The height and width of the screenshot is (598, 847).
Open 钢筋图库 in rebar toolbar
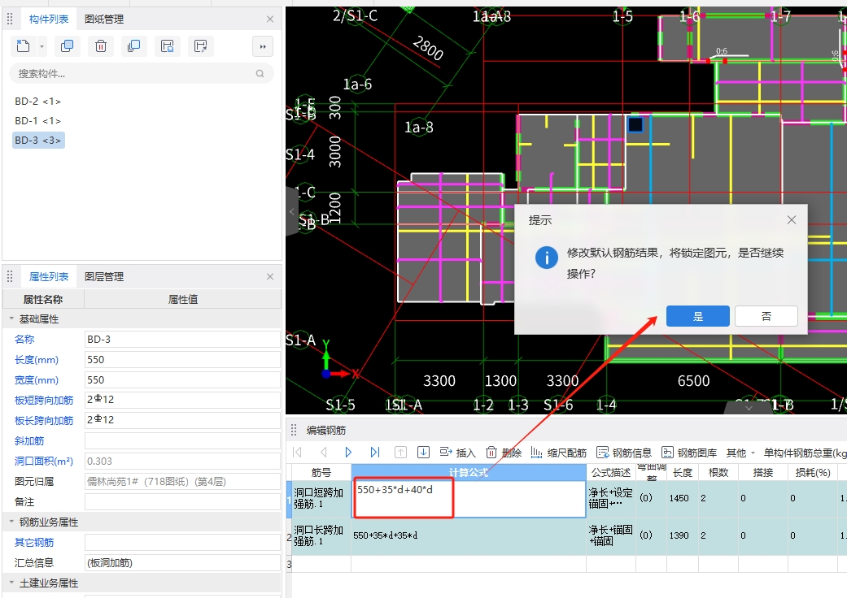(x=689, y=453)
